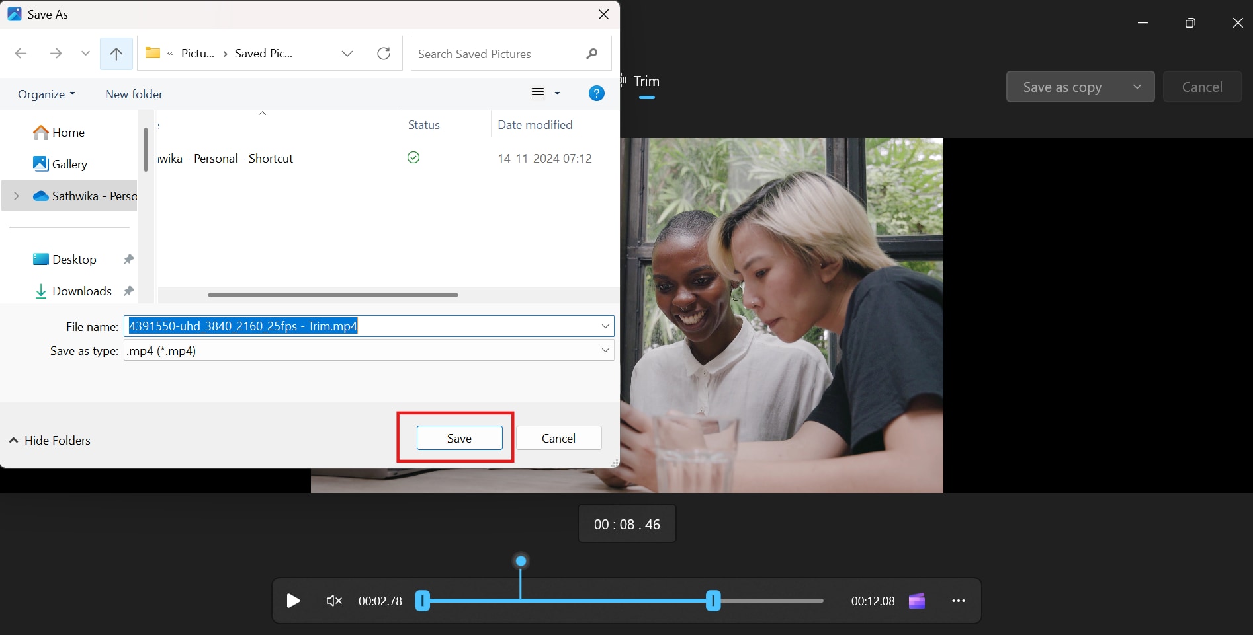1253x635 pixels.
Task: Open view options dropdown arrow
Action: pyautogui.click(x=557, y=94)
